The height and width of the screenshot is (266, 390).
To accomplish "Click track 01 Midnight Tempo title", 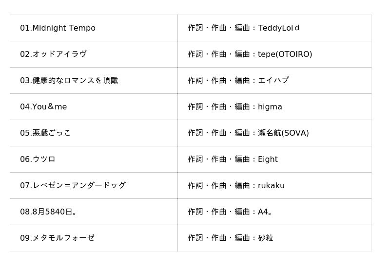I will (x=58, y=28).
